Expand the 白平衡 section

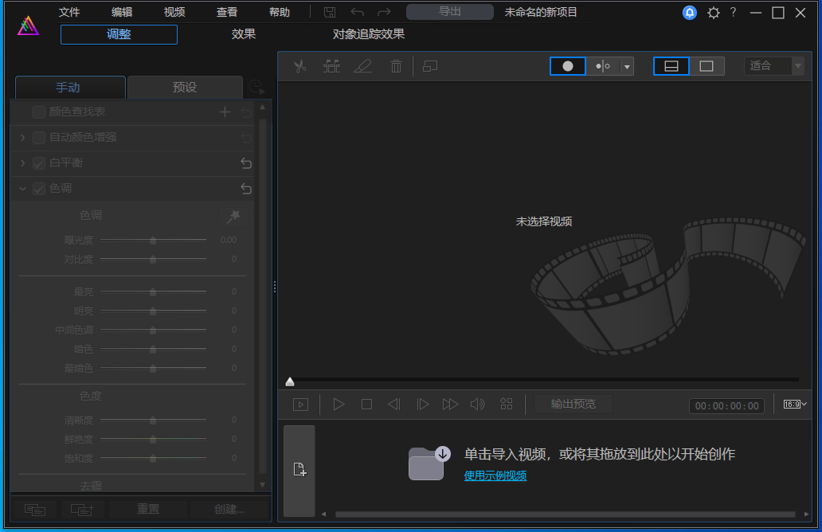pyautogui.click(x=22, y=163)
